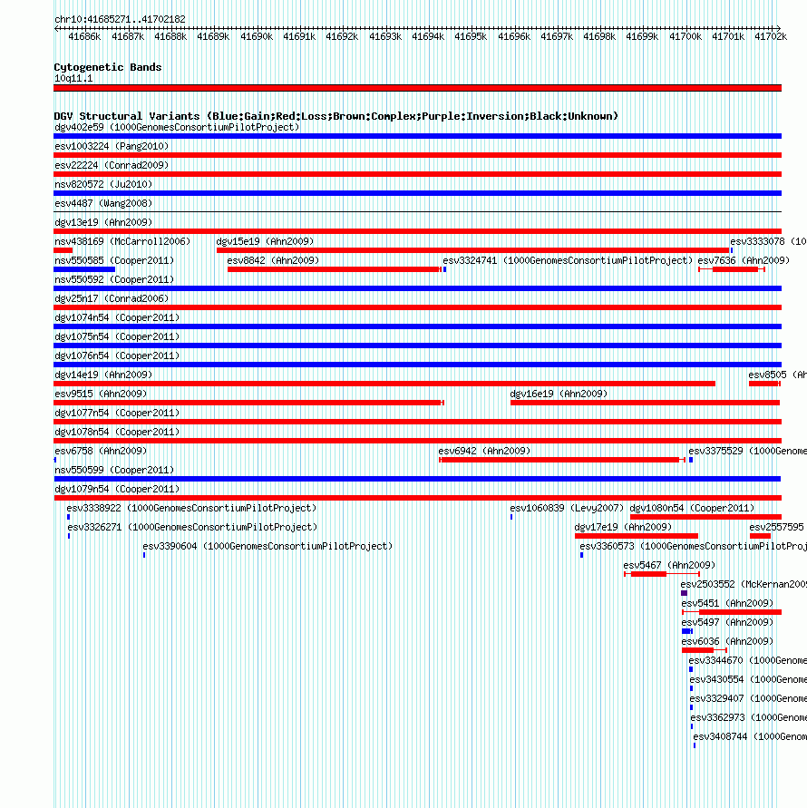Click esv1060839 (Levy2007) label
This screenshot has height=808, width=807.
pos(567,509)
